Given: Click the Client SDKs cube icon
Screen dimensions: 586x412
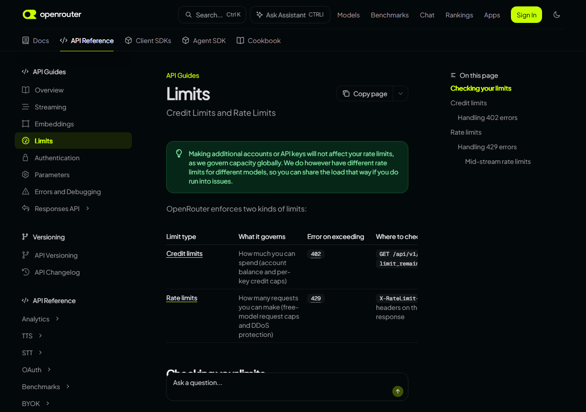Looking at the screenshot, I should pos(129,41).
